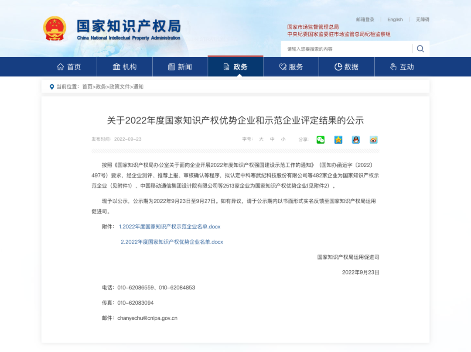Open the 无障碍 accessibility link
Viewport: 471px width, 352px height.
(x=423, y=20)
